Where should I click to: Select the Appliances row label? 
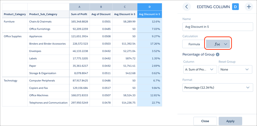pyautogui.click(x=48, y=37)
